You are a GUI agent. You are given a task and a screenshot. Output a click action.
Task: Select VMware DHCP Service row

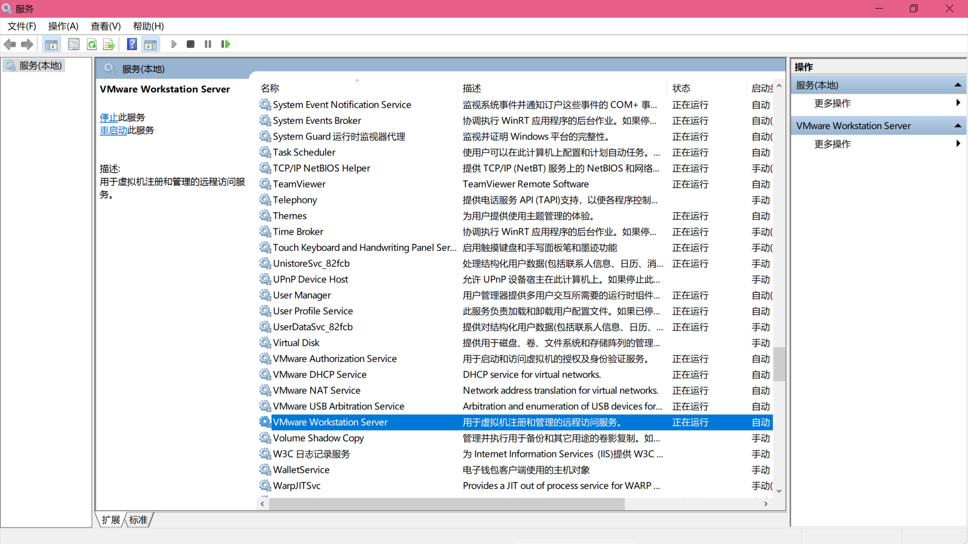pyautogui.click(x=515, y=374)
